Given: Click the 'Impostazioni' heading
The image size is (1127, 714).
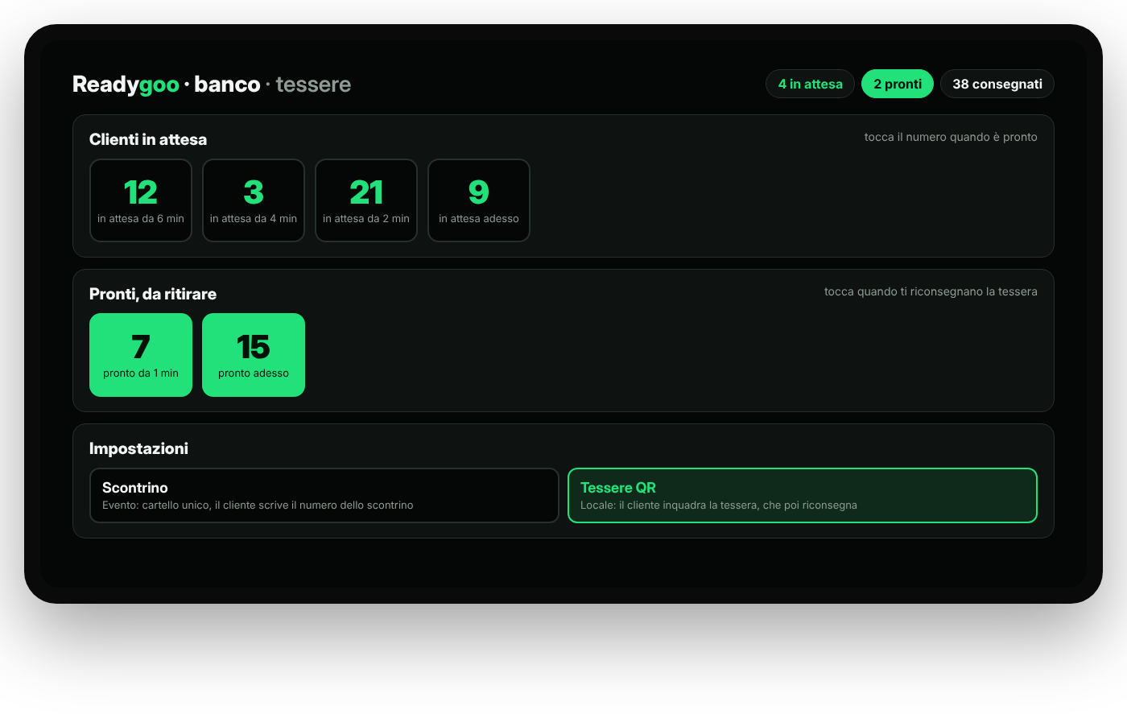Looking at the screenshot, I should (138, 448).
